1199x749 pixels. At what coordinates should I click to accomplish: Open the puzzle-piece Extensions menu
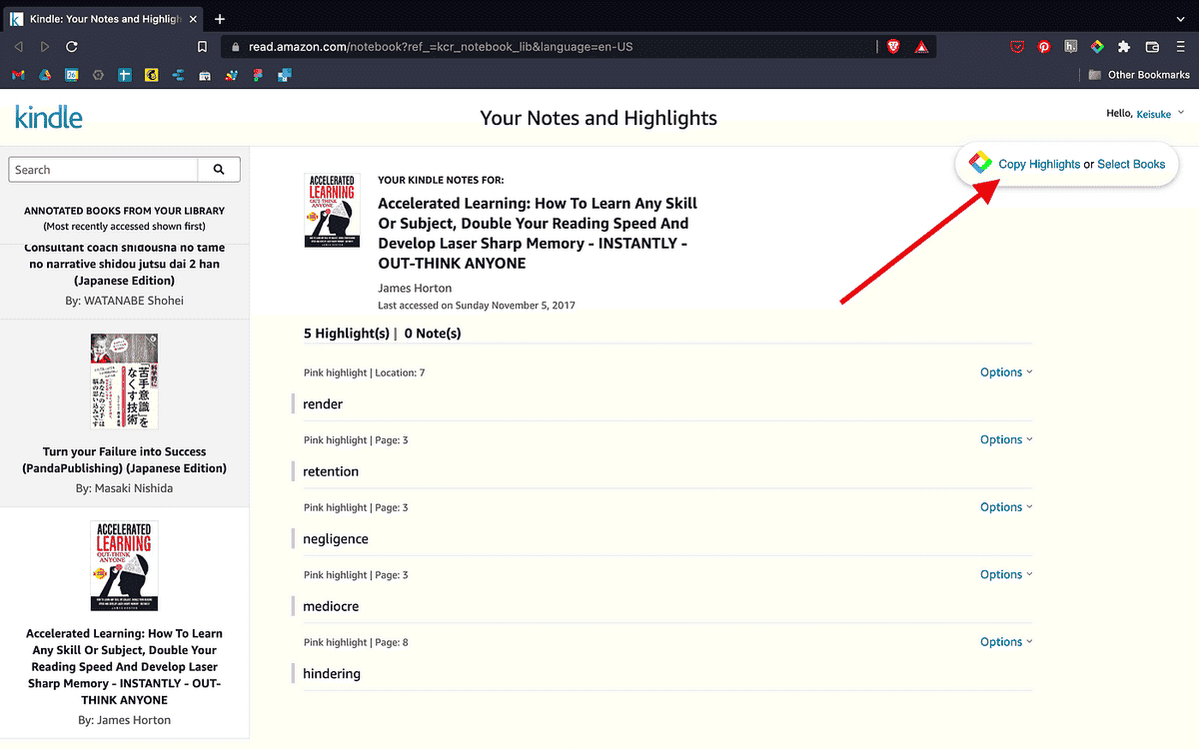click(x=1124, y=47)
